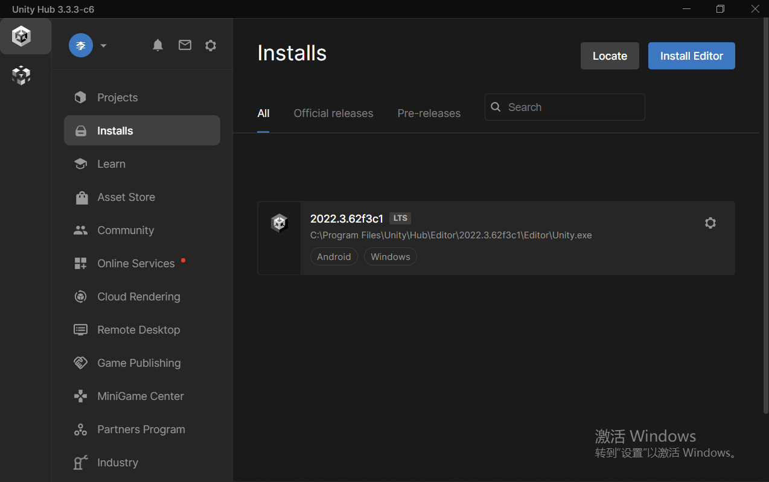Click the LTS badge
This screenshot has width=769, height=482.
[400, 218]
